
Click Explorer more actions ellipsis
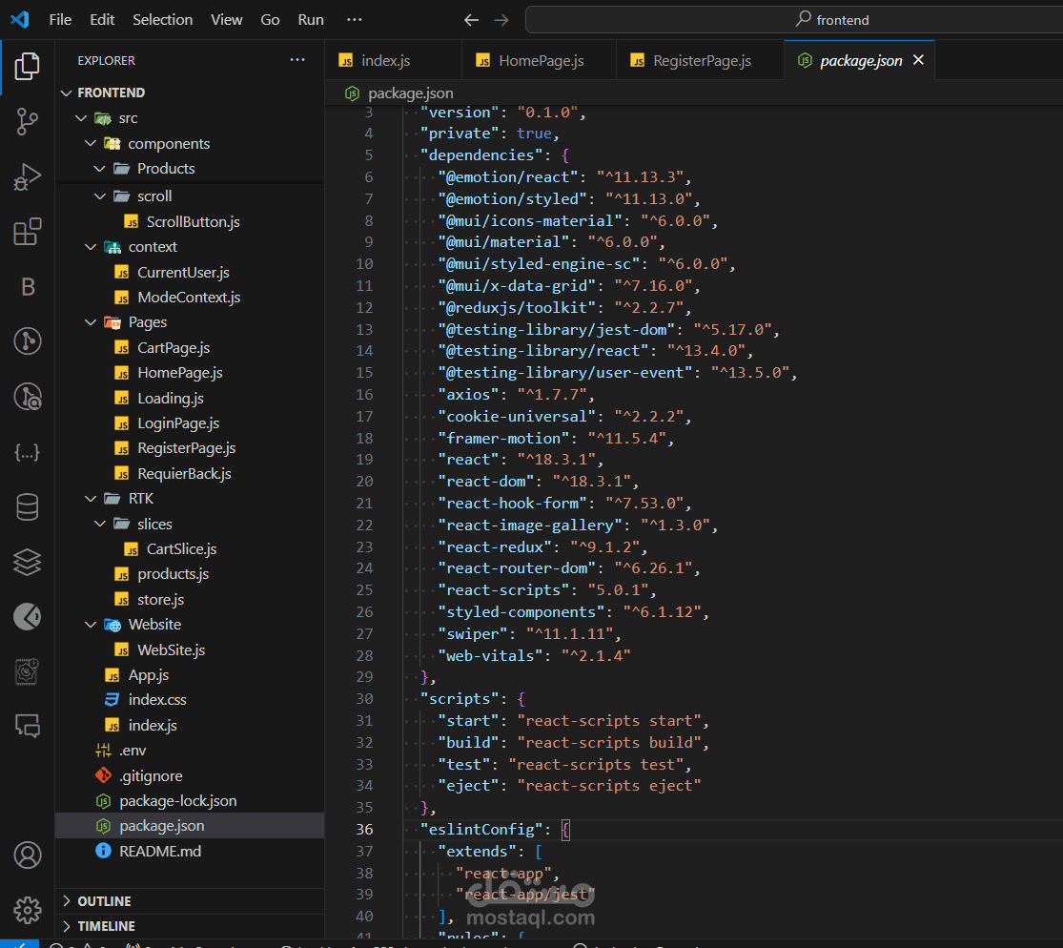[297, 60]
